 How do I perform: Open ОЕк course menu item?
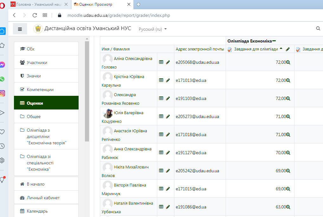[x=46, y=49]
